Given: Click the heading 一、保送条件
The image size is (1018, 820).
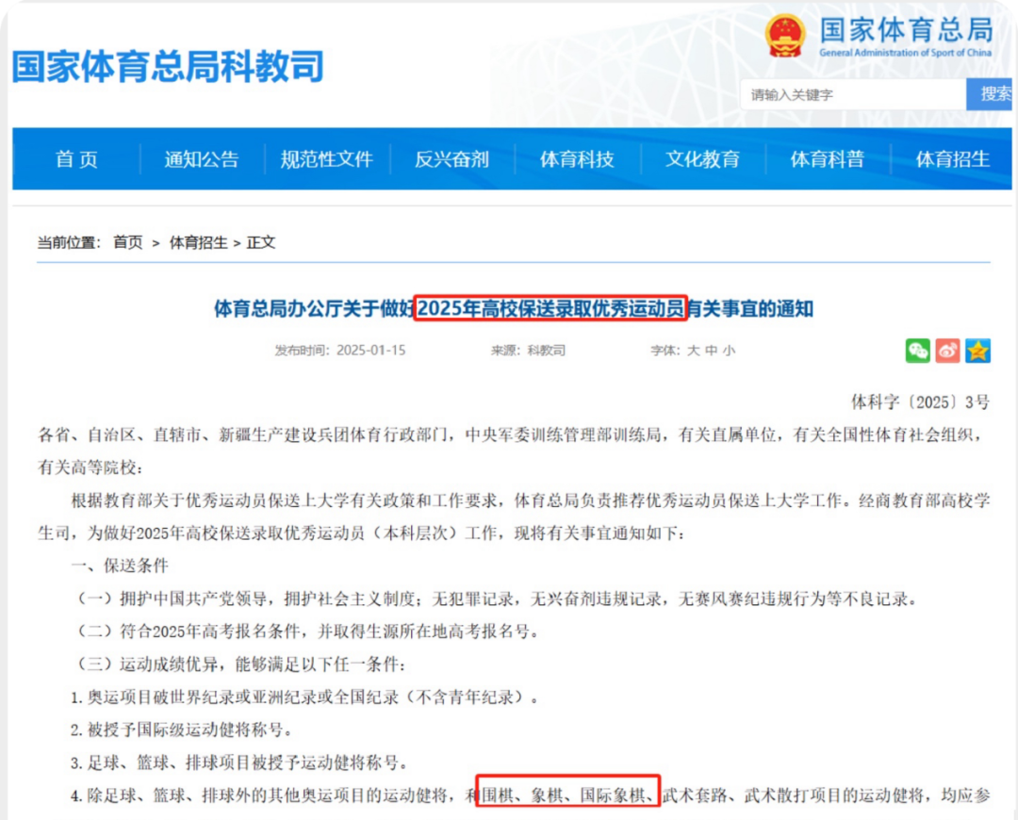Looking at the screenshot, I should (x=120, y=566).
